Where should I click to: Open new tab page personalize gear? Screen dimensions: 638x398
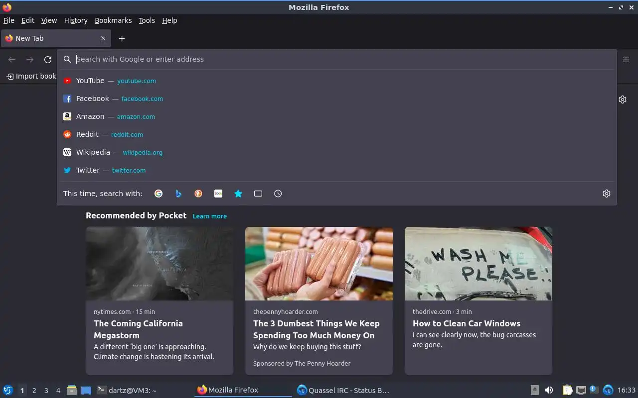point(623,99)
